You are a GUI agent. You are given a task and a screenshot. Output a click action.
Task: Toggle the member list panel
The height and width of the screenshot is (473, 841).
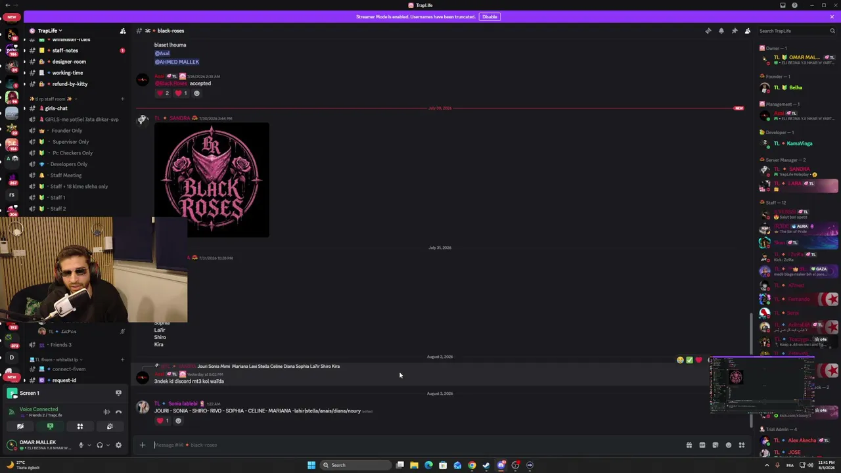pyautogui.click(x=748, y=31)
